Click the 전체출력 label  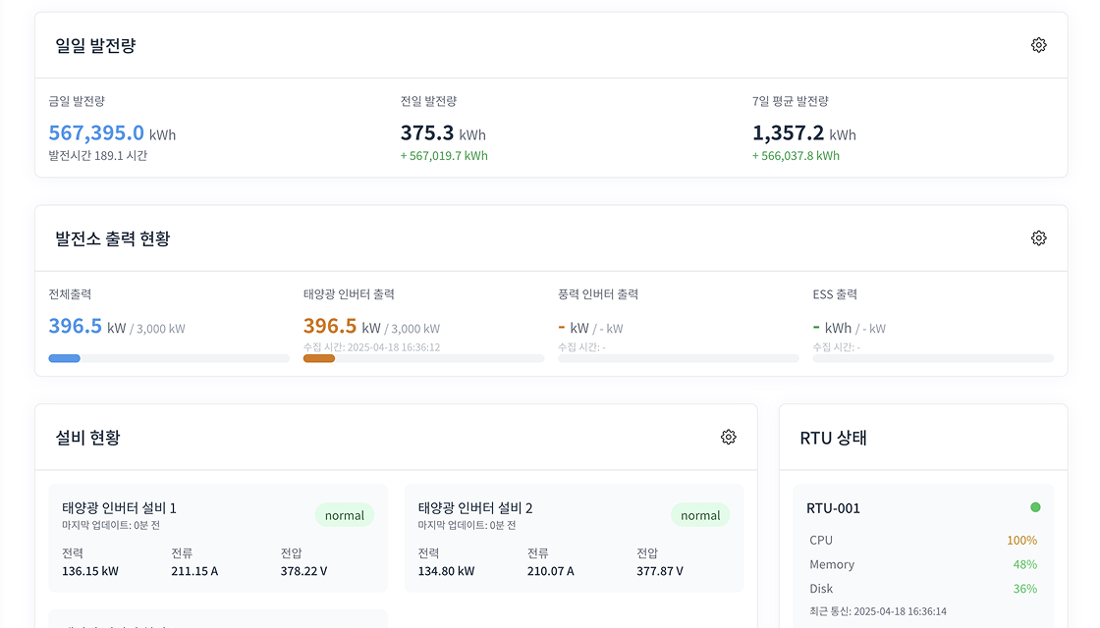click(70, 294)
